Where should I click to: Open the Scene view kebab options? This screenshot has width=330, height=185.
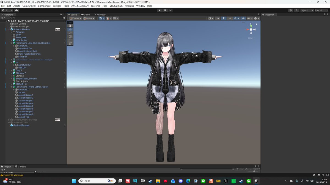[258, 15]
